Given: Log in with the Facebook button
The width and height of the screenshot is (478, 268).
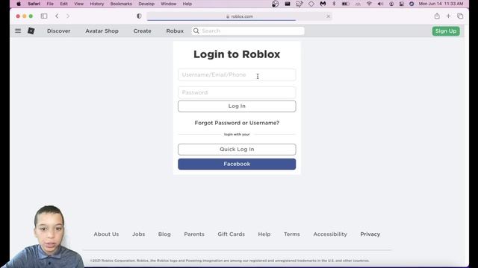Looking at the screenshot, I should tap(237, 164).
